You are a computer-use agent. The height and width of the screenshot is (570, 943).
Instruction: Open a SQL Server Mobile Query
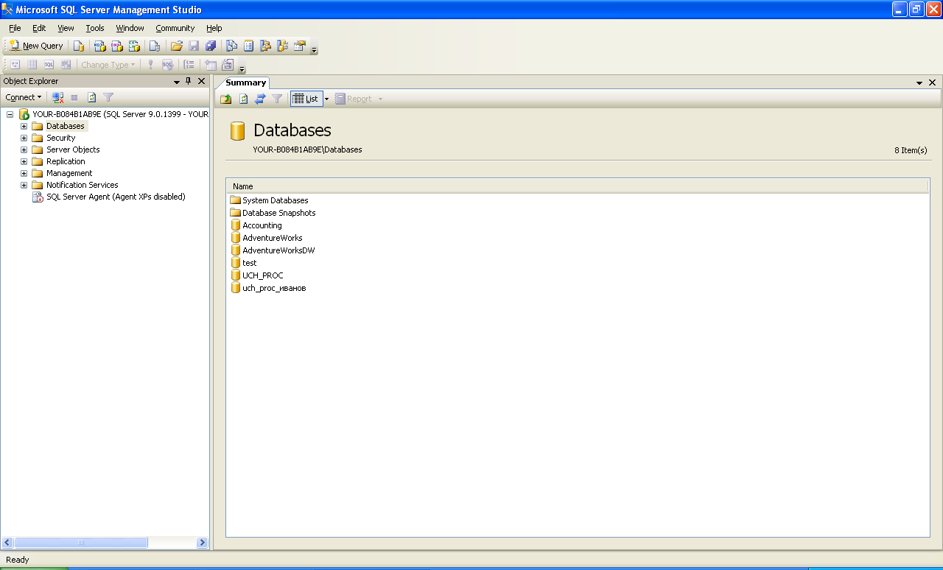(x=155, y=46)
